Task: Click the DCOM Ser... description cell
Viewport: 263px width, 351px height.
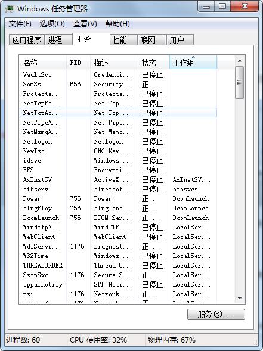Action: click(x=113, y=218)
